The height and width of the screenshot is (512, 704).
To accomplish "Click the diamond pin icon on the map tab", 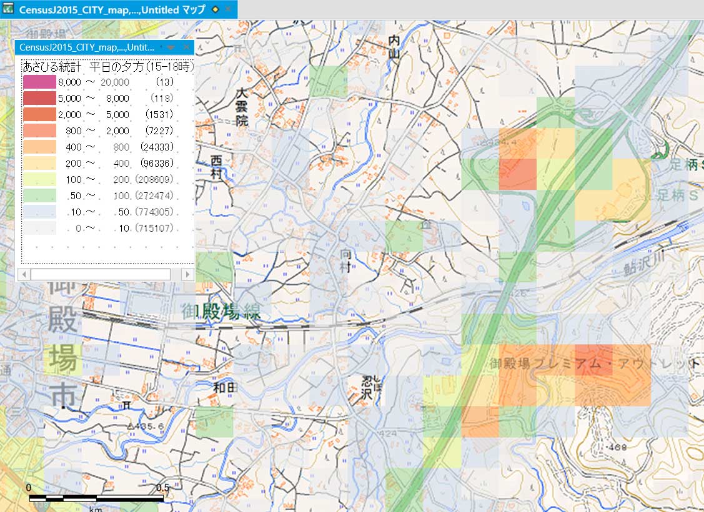I will [216, 10].
